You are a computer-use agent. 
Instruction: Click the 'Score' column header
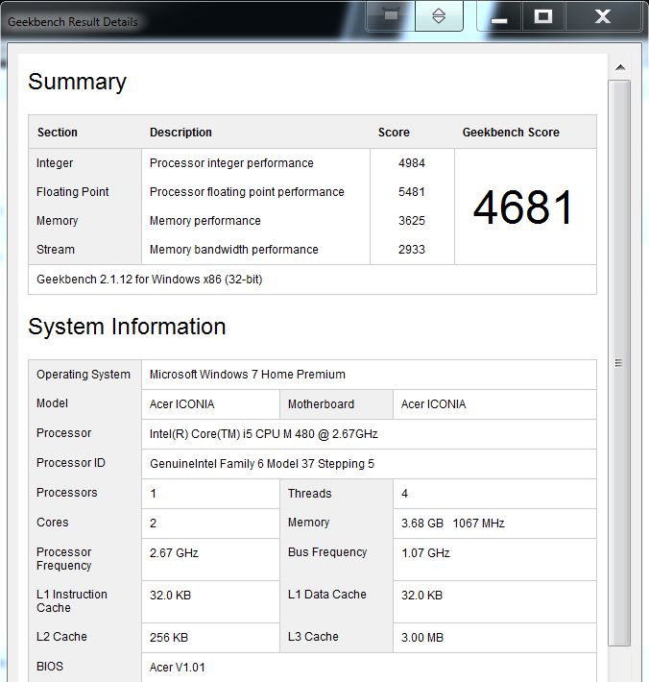tap(394, 133)
